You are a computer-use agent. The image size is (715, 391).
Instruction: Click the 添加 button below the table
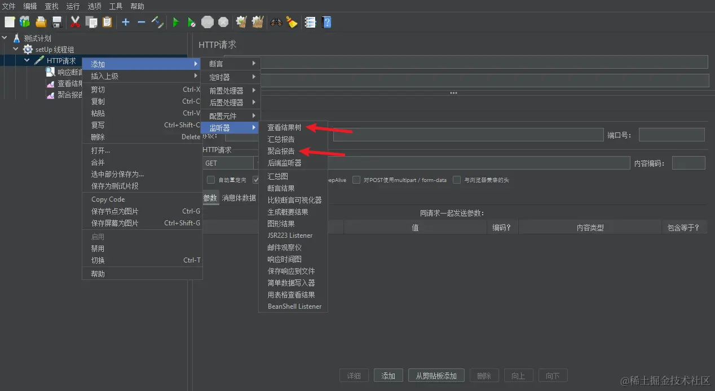click(388, 376)
